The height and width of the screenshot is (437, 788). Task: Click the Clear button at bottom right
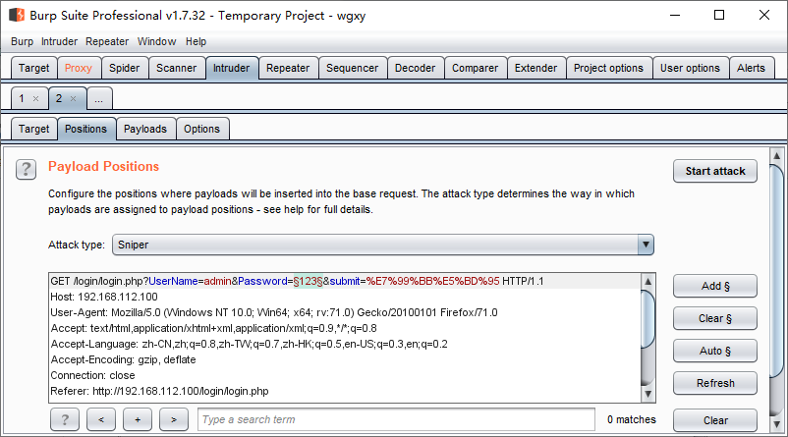click(x=715, y=420)
